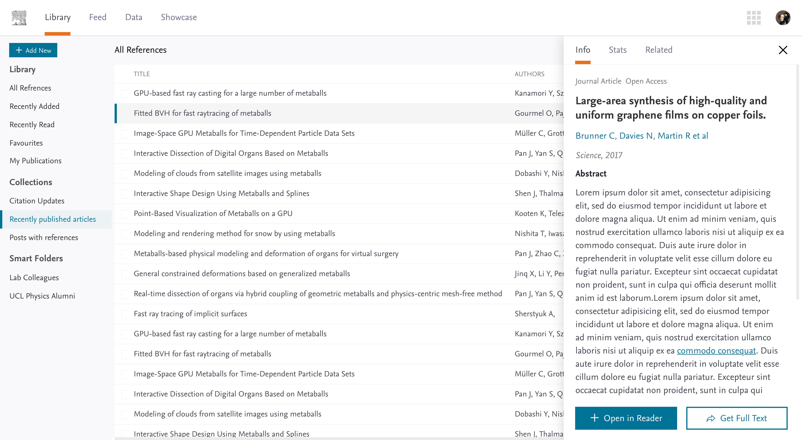
Task: Sort by the TITLE column header
Action: click(142, 74)
